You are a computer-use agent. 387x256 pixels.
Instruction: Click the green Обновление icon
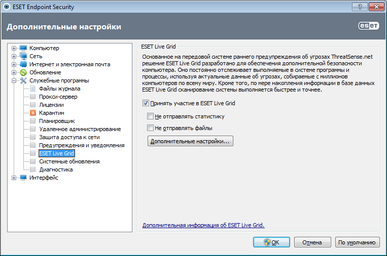point(23,72)
